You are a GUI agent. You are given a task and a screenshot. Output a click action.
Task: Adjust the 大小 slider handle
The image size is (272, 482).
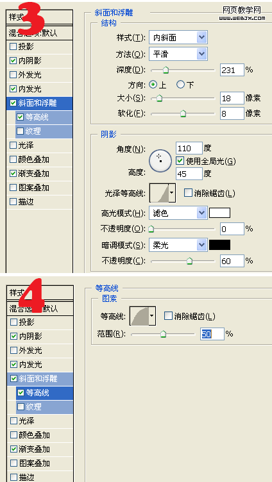[x=159, y=98]
